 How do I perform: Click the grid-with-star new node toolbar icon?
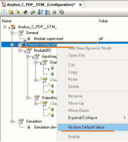coord(11,12)
